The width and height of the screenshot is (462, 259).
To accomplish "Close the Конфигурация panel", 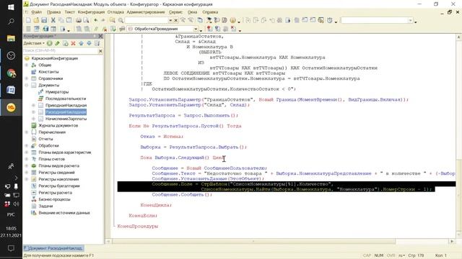I will click(x=100, y=36).
